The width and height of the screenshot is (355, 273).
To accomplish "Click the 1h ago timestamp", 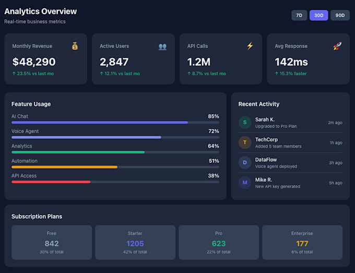I will [x=336, y=143].
